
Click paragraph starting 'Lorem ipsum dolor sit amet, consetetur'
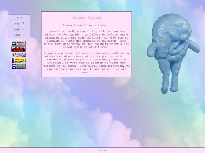coord(87,63)
